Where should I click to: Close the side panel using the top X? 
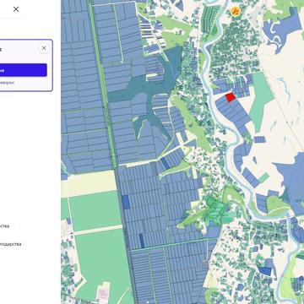coord(16,9)
